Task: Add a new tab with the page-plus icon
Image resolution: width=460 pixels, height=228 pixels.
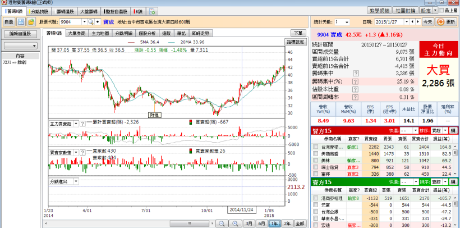Action: (x=151, y=12)
